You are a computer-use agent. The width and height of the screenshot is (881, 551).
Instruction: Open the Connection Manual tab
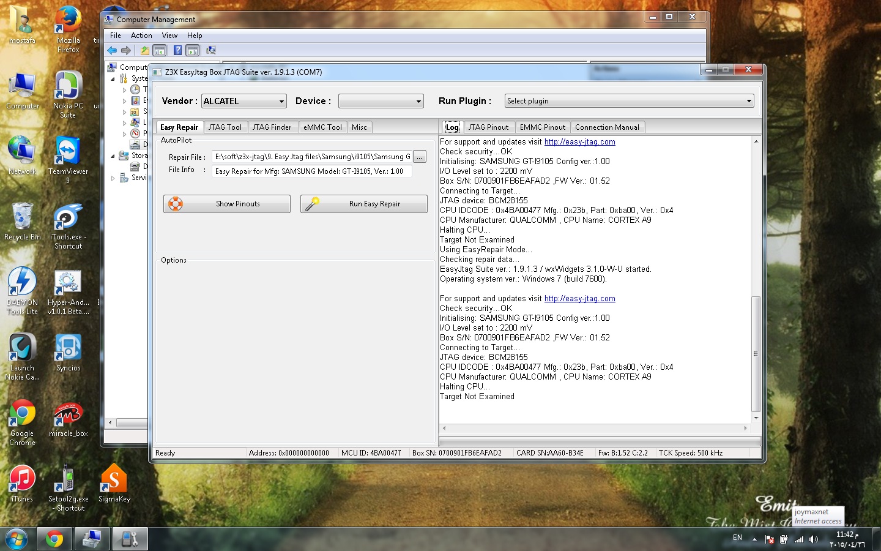607,127
